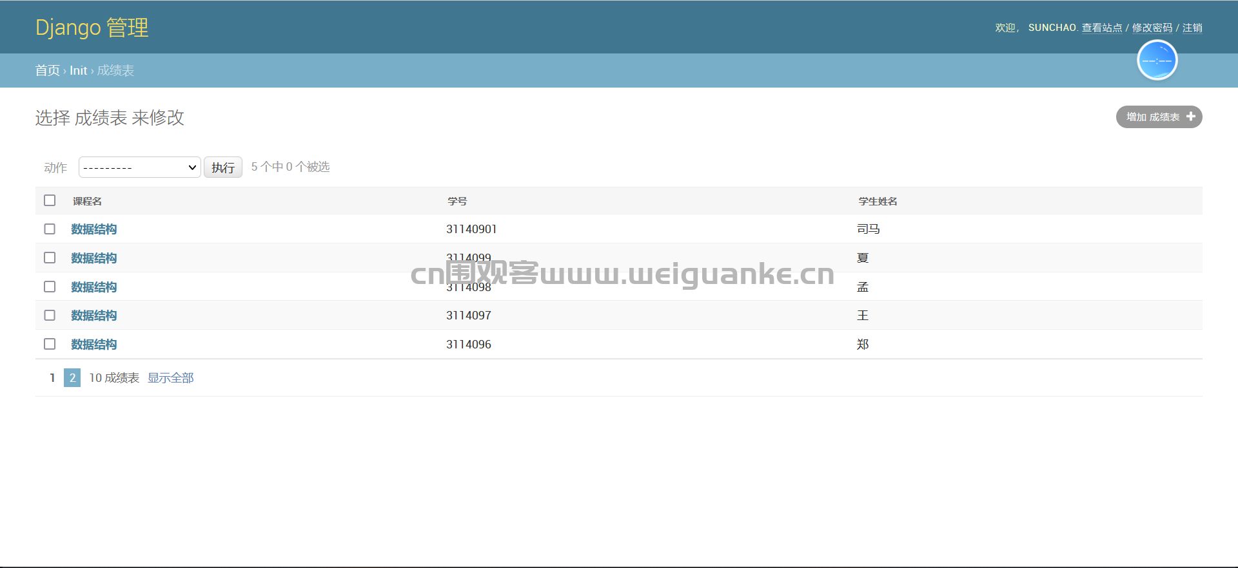The image size is (1238, 568).
Task: Click Init breadcrumb link
Action: [x=78, y=71]
